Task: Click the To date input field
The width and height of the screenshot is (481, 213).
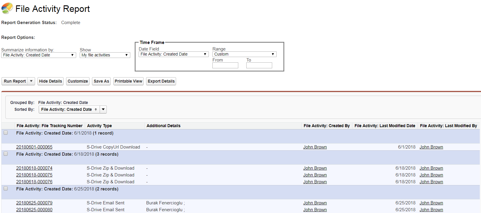Action: coord(259,65)
